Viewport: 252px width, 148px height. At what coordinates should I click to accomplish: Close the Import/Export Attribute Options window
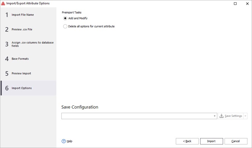pos(247,4)
